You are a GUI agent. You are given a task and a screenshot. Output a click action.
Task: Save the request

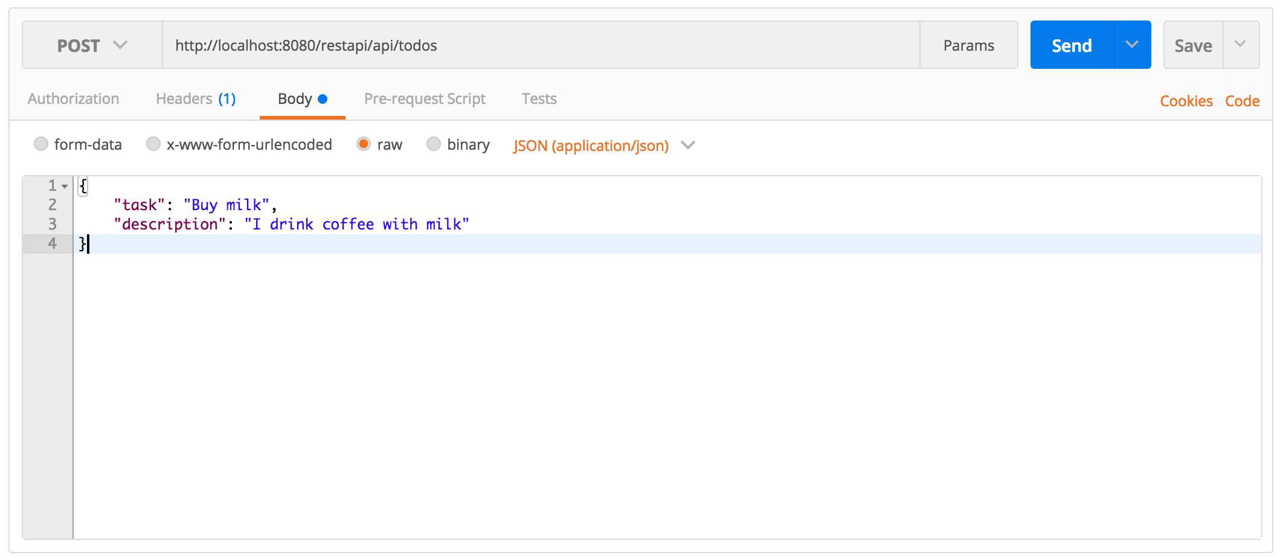[x=1193, y=45]
